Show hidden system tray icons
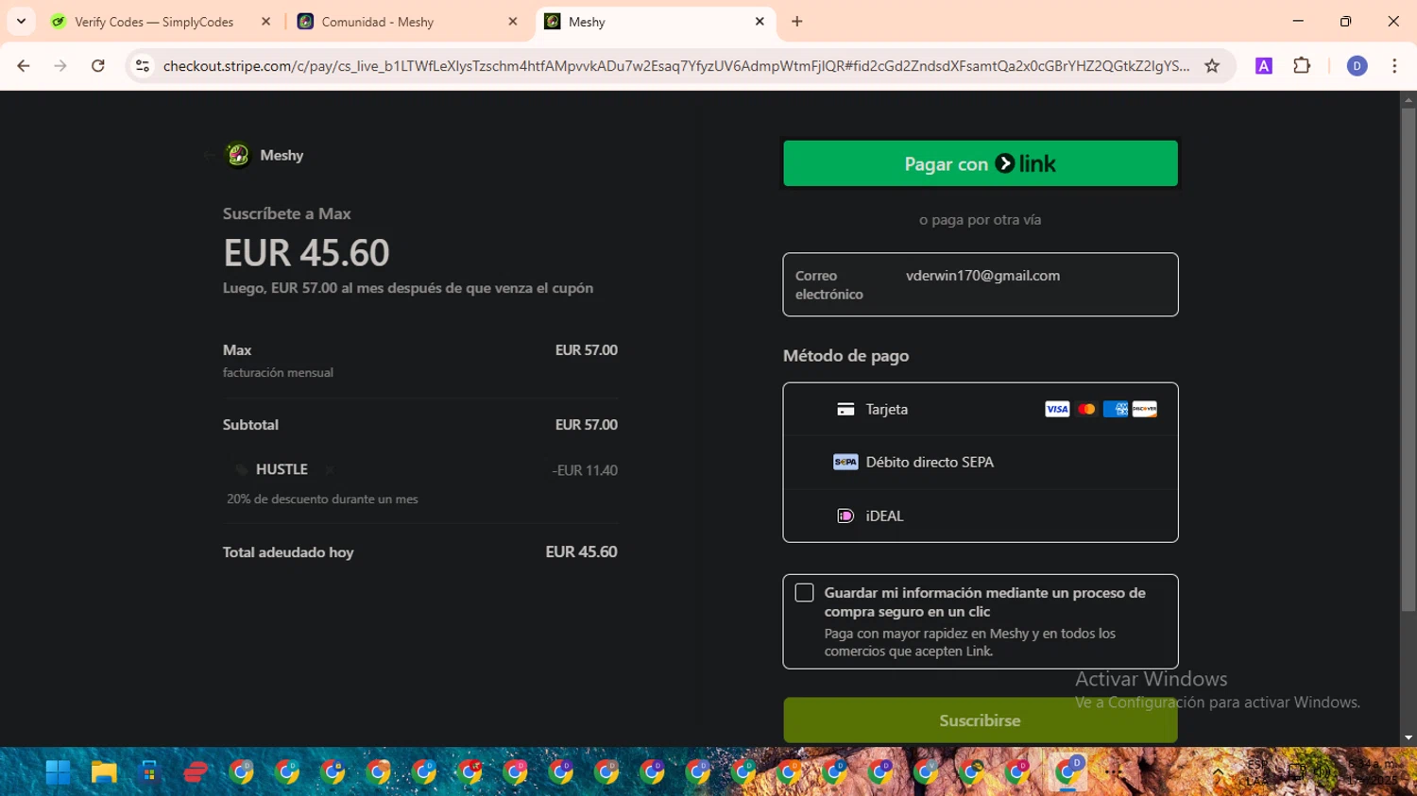 (1219, 772)
